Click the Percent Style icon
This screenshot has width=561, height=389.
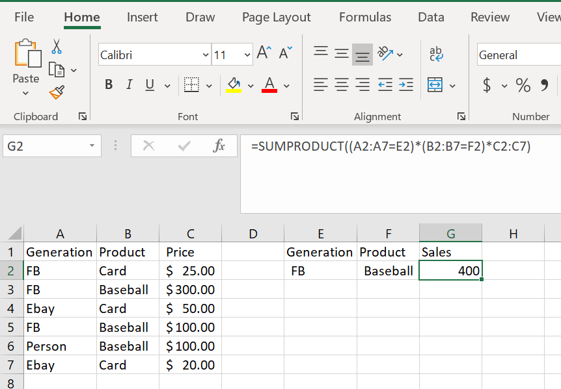click(x=523, y=84)
